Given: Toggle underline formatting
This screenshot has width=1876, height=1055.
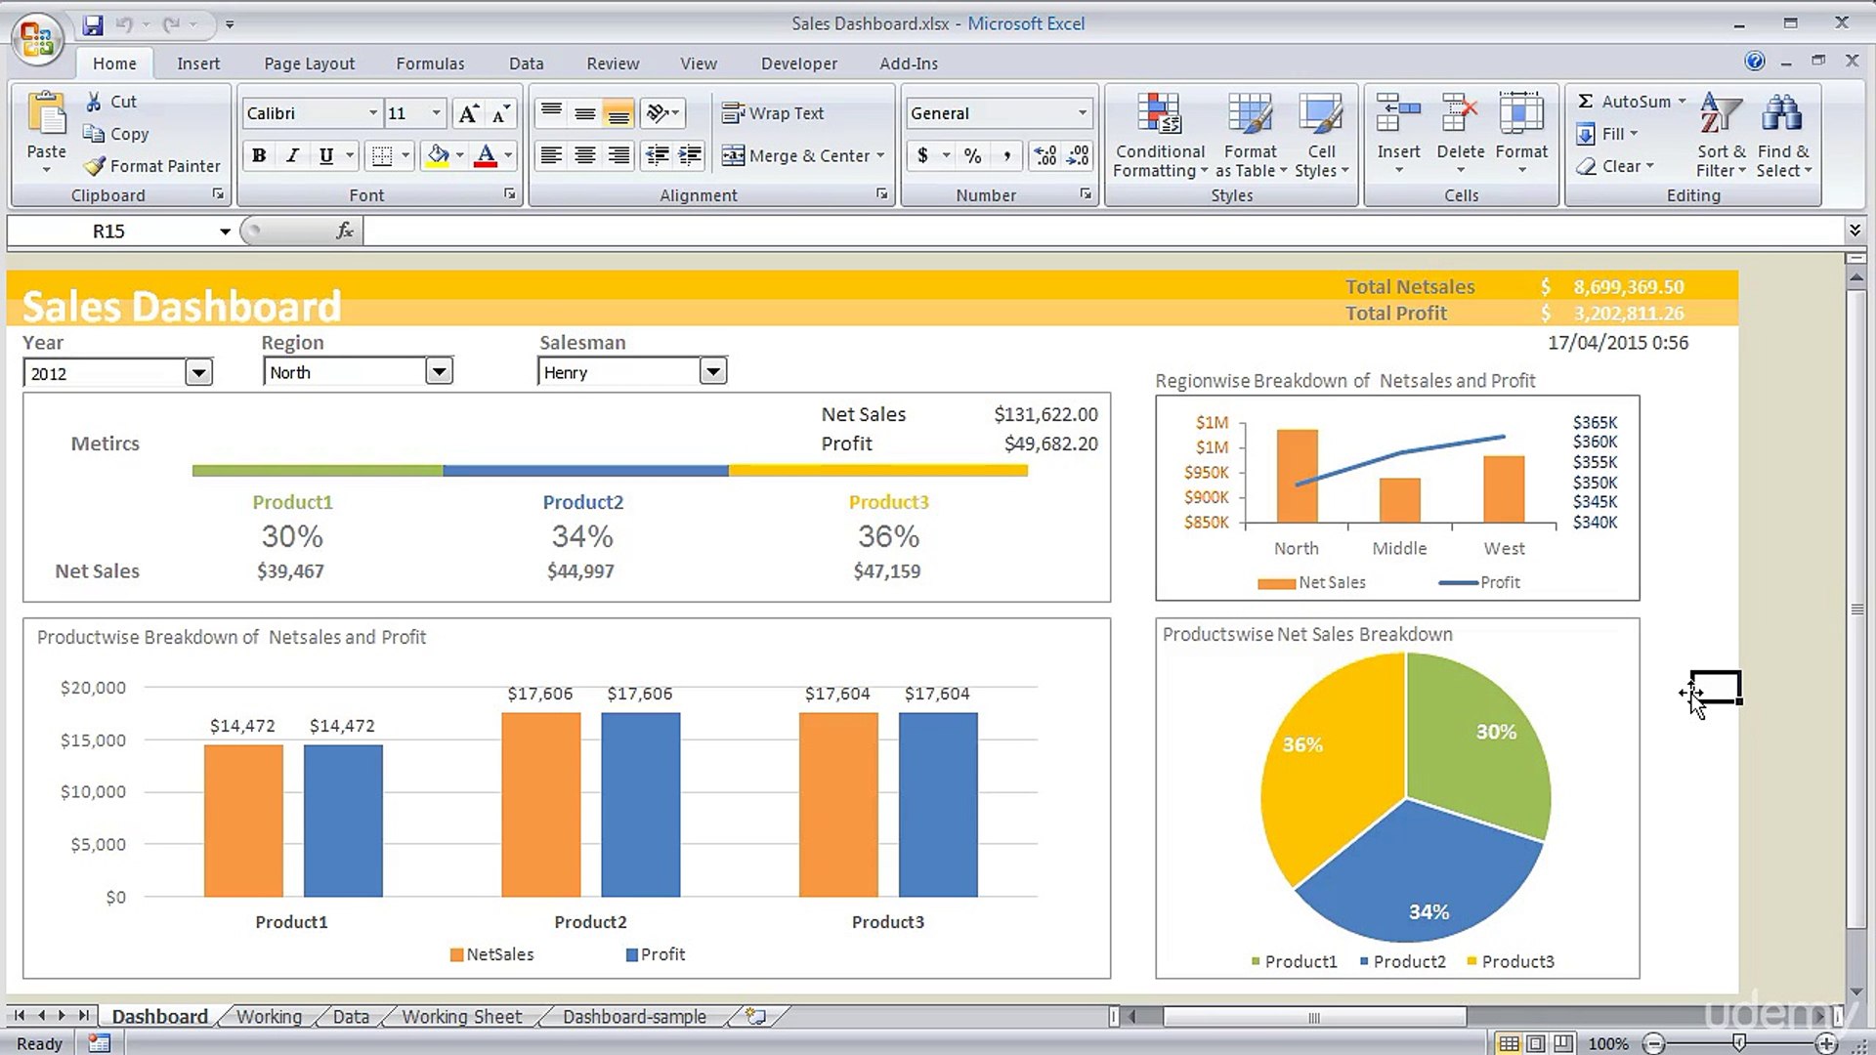Looking at the screenshot, I should click(324, 155).
